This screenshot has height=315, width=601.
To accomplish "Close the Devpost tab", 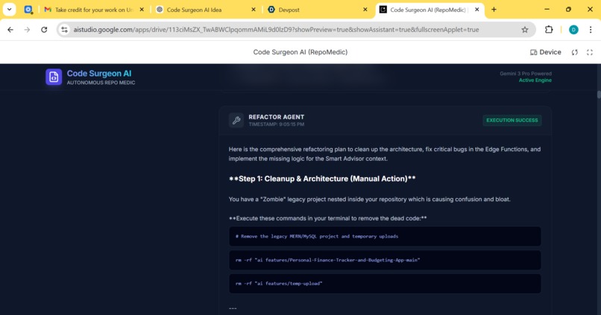I will click(x=365, y=10).
